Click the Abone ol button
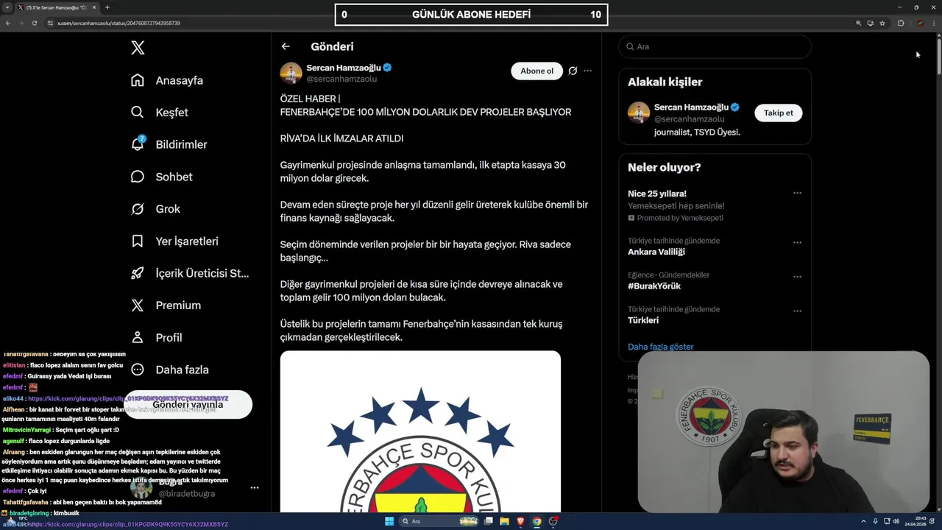 point(536,71)
